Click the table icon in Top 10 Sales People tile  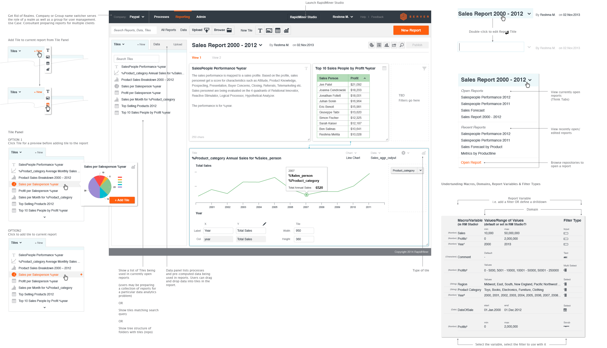point(384,68)
